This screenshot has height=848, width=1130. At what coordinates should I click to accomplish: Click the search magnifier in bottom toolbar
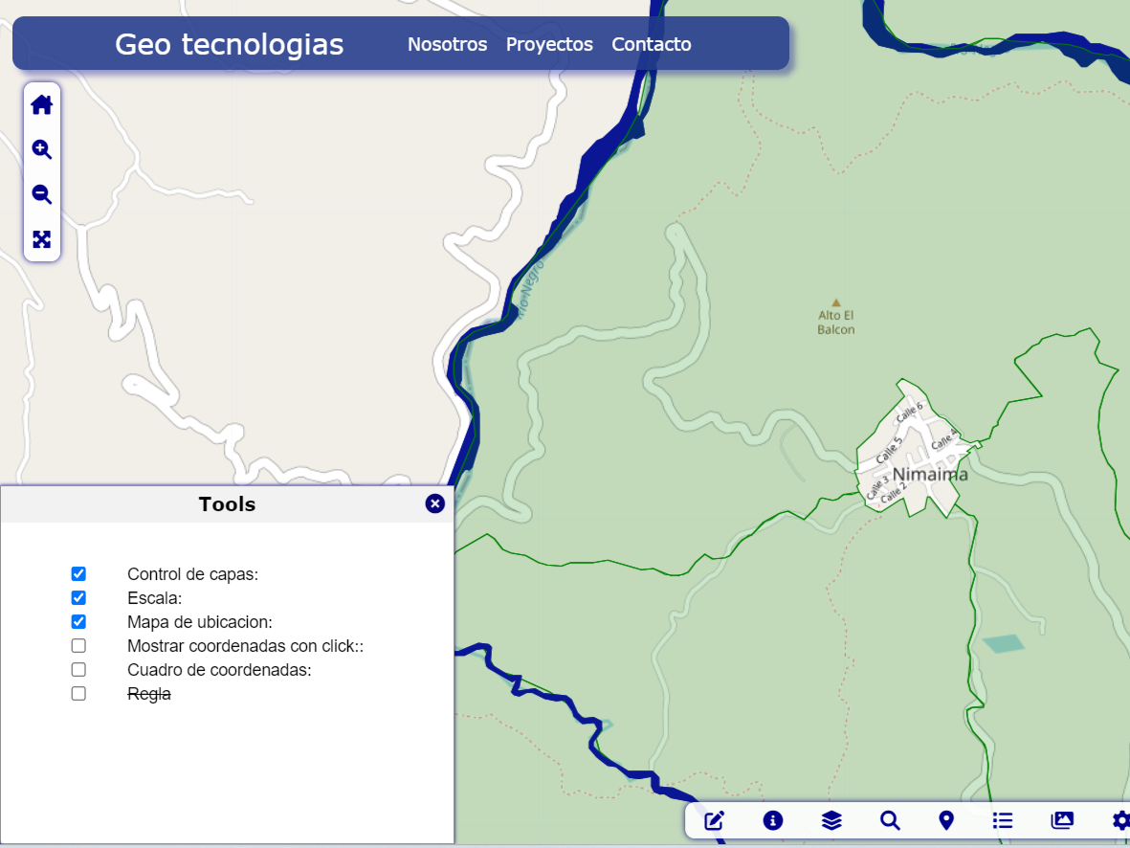point(890,820)
